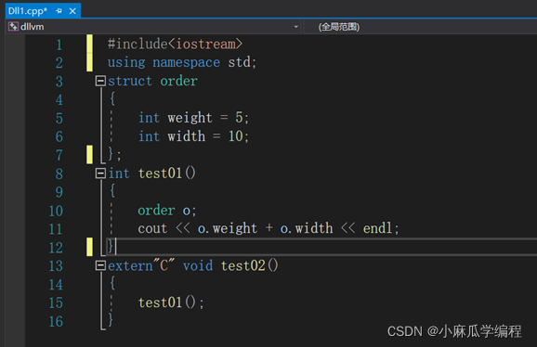Click 'o.weight' on line 11

(x=228, y=229)
